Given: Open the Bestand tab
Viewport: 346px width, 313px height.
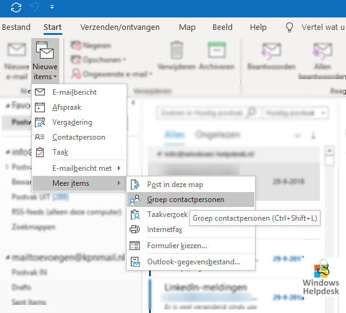Looking at the screenshot, I should click(x=16, y=27).
